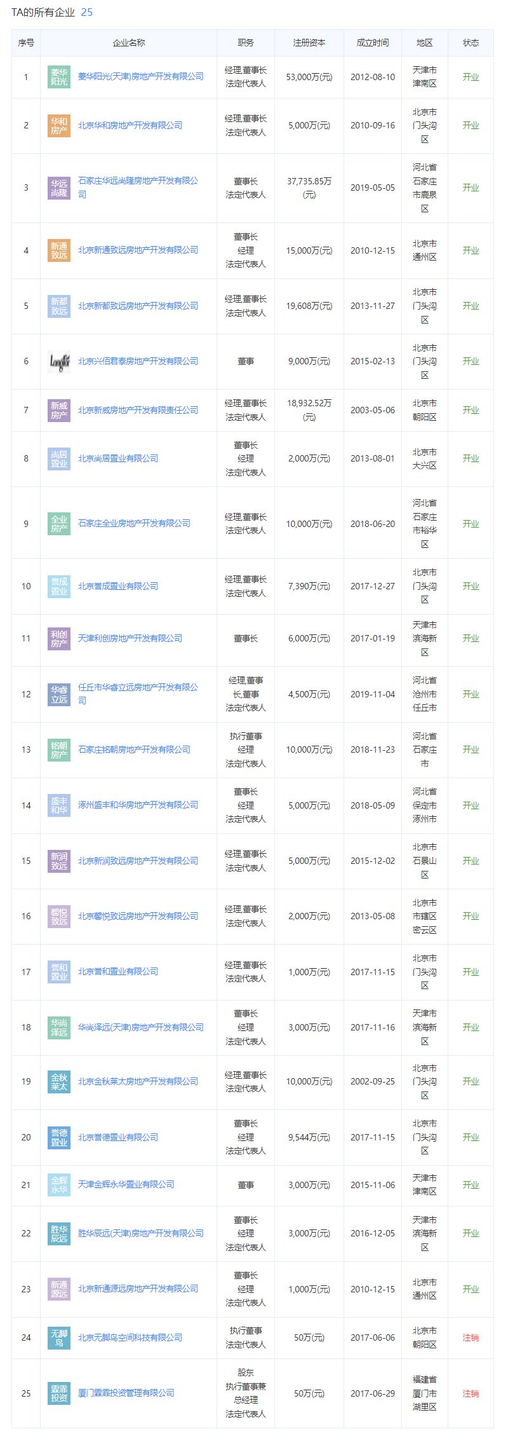This screenshot has height=1443, width=508.
Task: Open 北京馨悦致远房地产开发有限公司 link
Action: (x=138, y=916)
